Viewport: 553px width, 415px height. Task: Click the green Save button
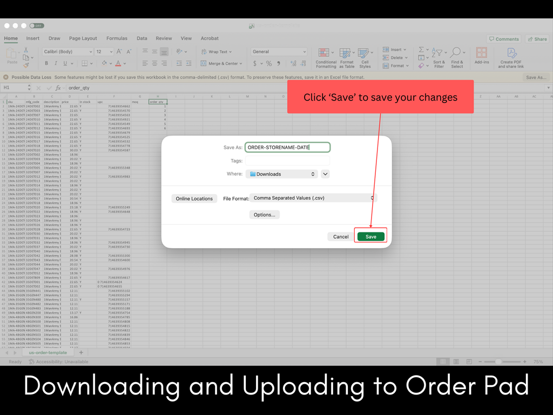(x=370, y=237)
